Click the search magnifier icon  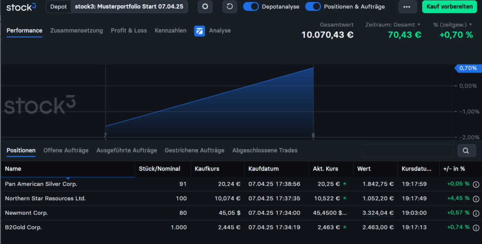[x=466, y=150]
